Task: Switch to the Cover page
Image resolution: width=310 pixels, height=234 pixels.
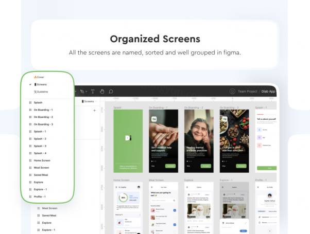Action: (40, 77)
